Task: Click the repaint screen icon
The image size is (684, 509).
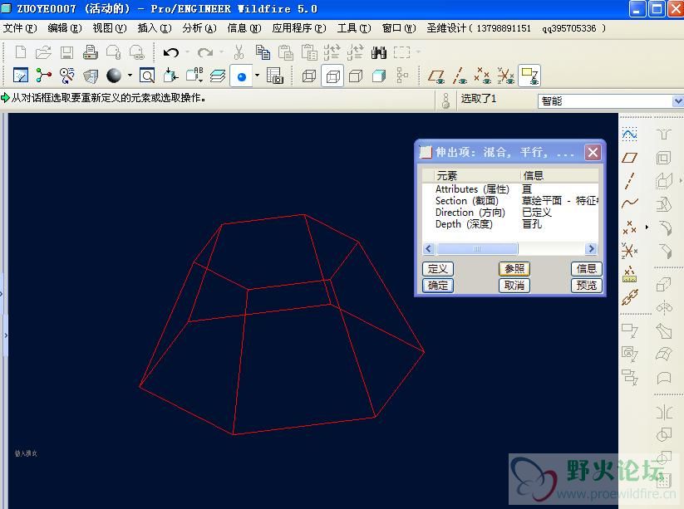Action: pyautogui.click(x=21, y=76)
